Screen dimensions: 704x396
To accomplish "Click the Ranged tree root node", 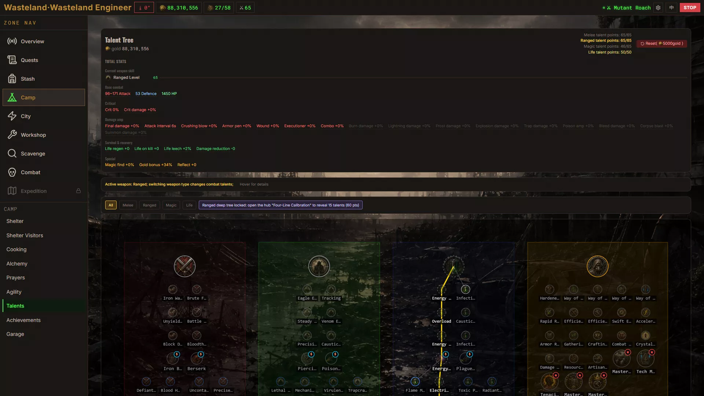I will (x=319, y=266).
